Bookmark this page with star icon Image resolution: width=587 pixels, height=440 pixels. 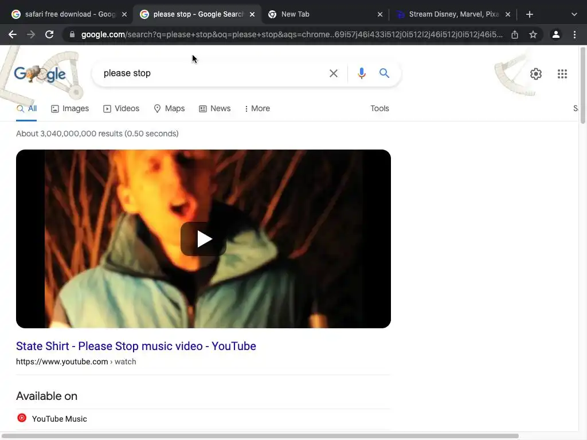533,34
